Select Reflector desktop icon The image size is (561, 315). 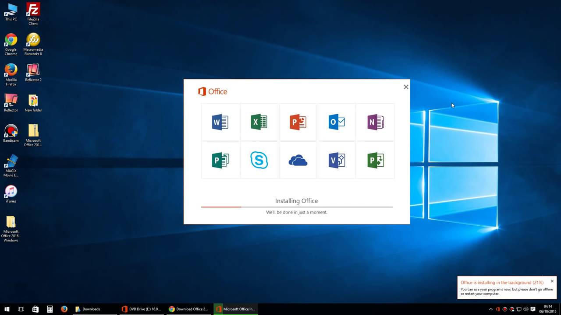pyautogui.click(x=11, y=103)
